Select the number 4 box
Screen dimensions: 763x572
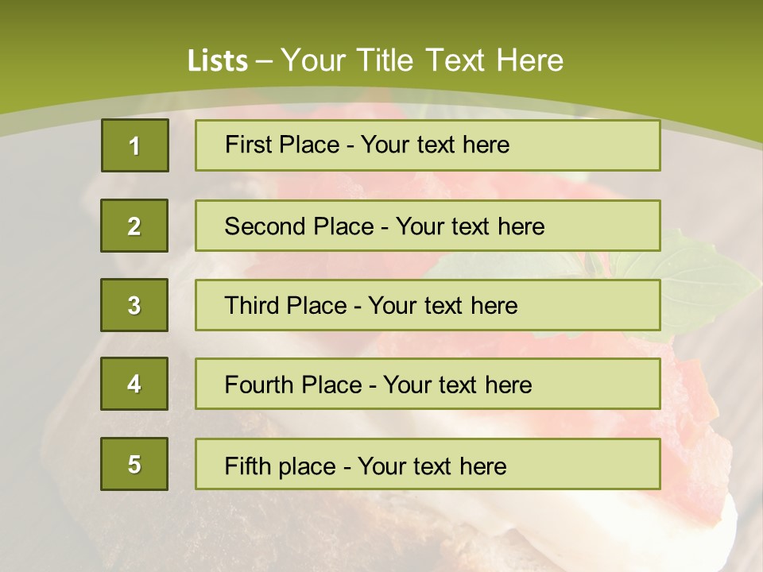point(134,384)
